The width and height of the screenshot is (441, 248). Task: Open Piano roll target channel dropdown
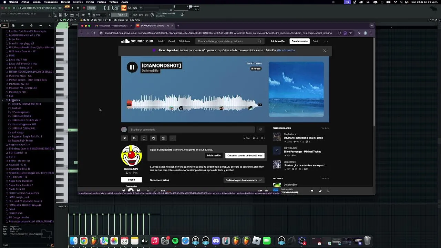(x=129, y=20)
